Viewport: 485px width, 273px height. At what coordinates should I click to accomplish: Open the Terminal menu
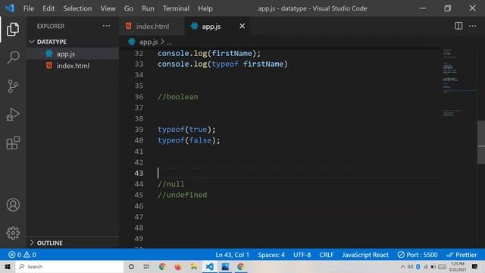(176, 8)
